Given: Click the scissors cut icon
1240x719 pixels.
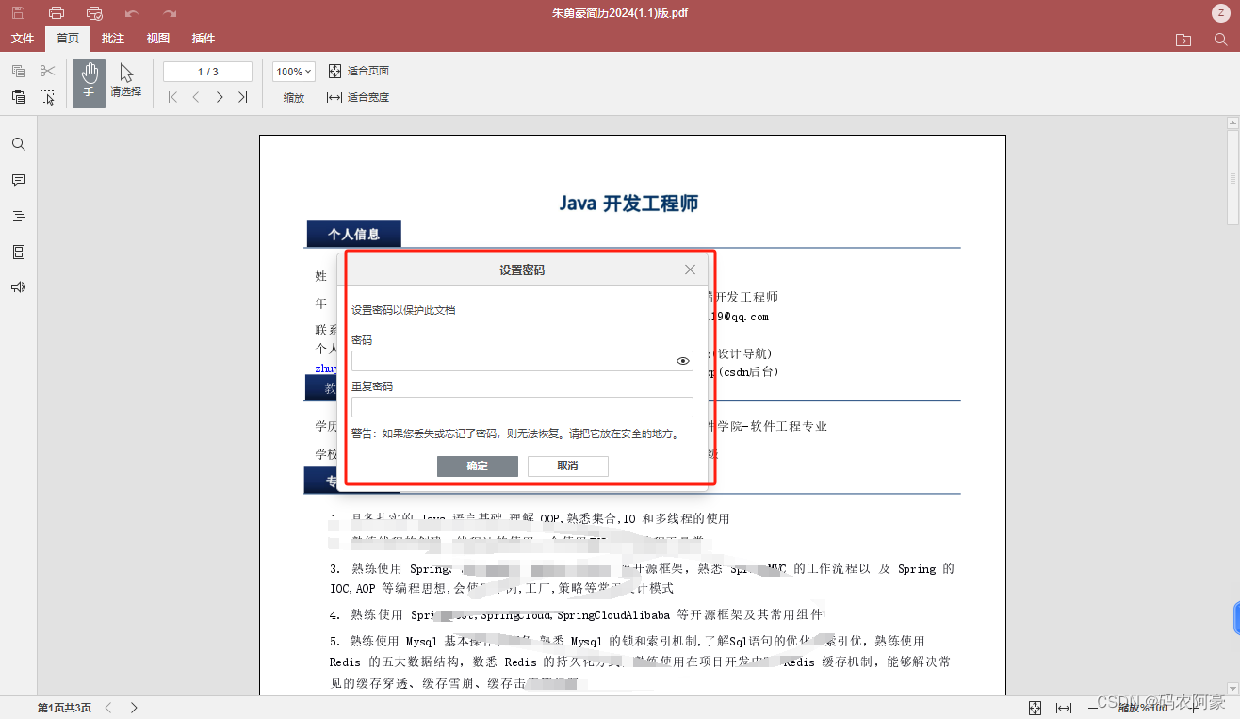Looking at the screenshot, I should tap(48, 72).
